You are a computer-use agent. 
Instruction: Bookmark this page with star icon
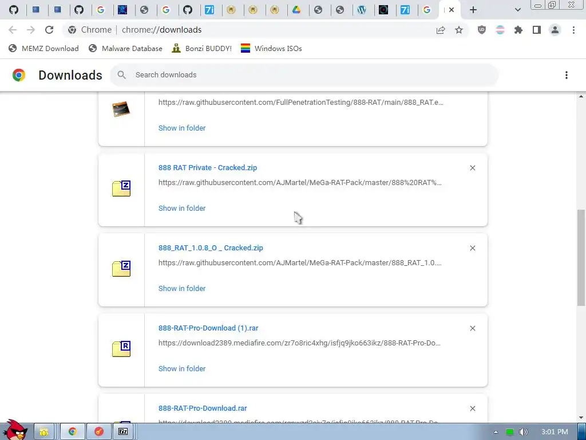(459, 30)
